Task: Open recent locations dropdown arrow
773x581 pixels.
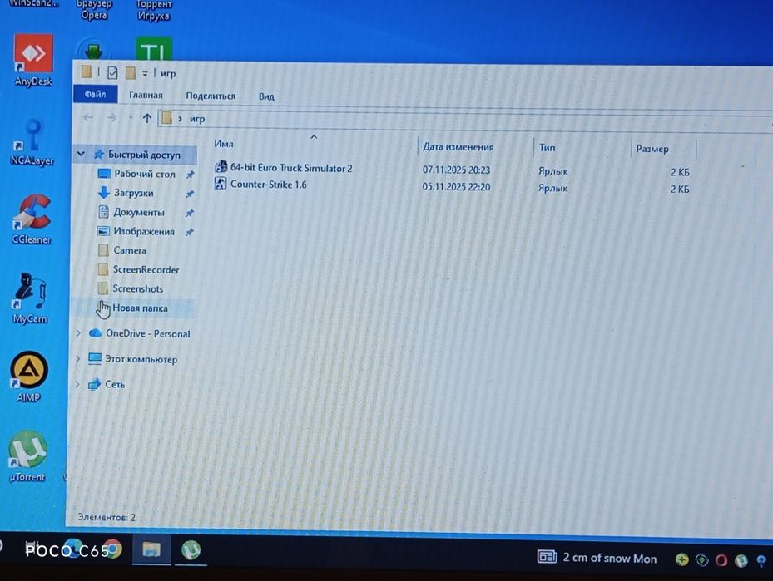Action: tap(130, 118)
